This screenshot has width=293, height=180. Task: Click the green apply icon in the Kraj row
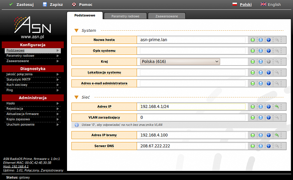click(253, 61)
